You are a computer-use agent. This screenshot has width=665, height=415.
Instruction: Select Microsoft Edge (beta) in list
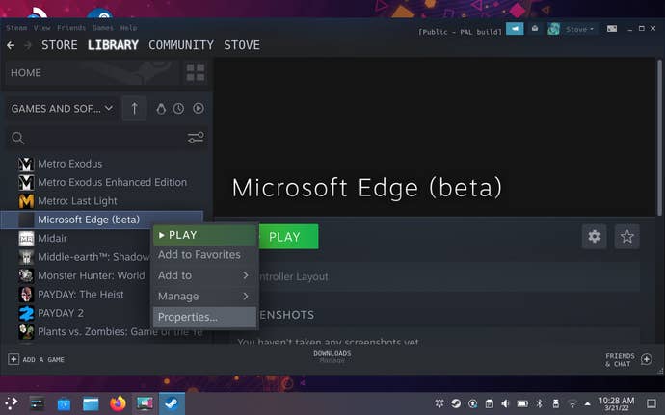point(102,220)
